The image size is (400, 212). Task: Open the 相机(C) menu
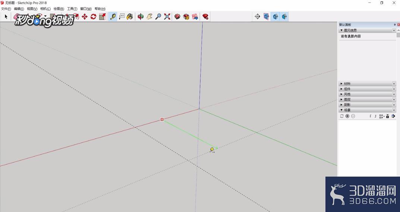click(45, 9)
